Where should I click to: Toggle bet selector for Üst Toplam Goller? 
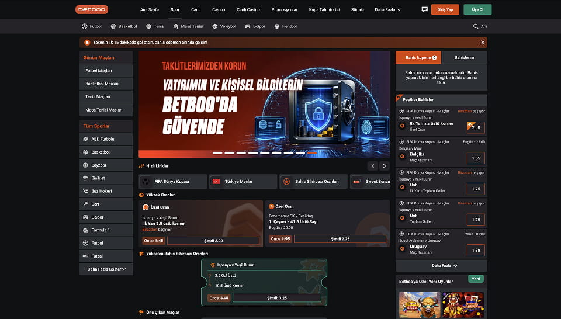(x=402, y=218)
